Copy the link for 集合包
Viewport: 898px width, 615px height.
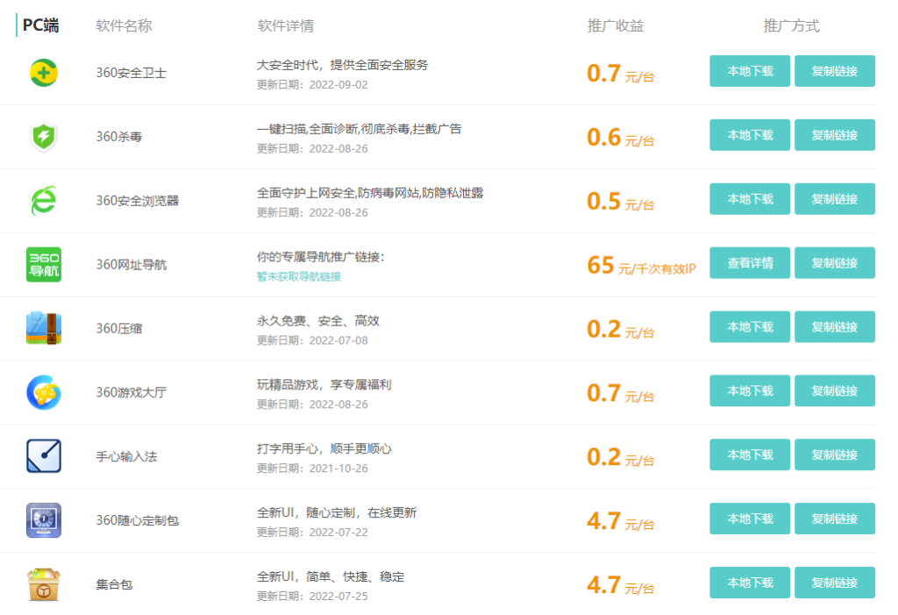pos(835,583)
